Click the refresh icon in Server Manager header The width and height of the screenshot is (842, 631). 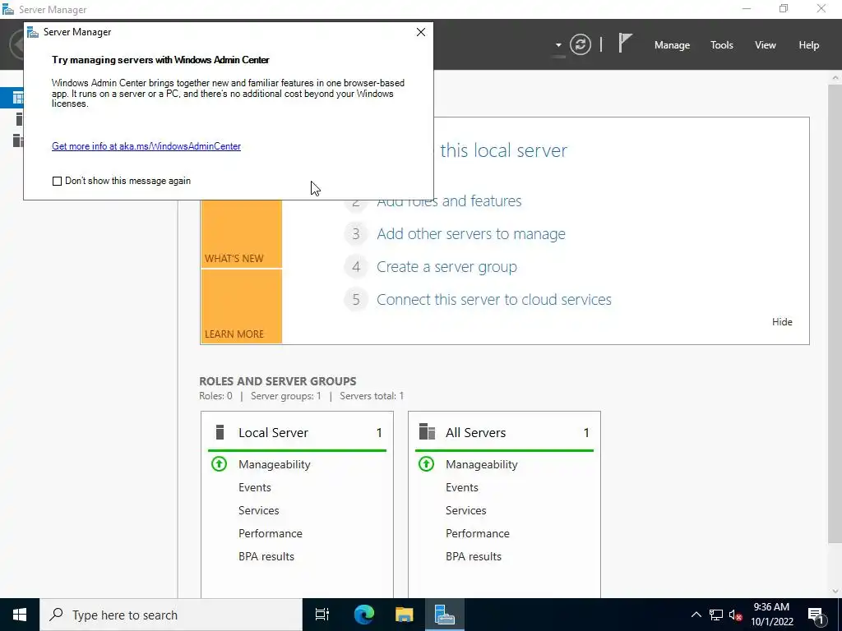point(580,44)
